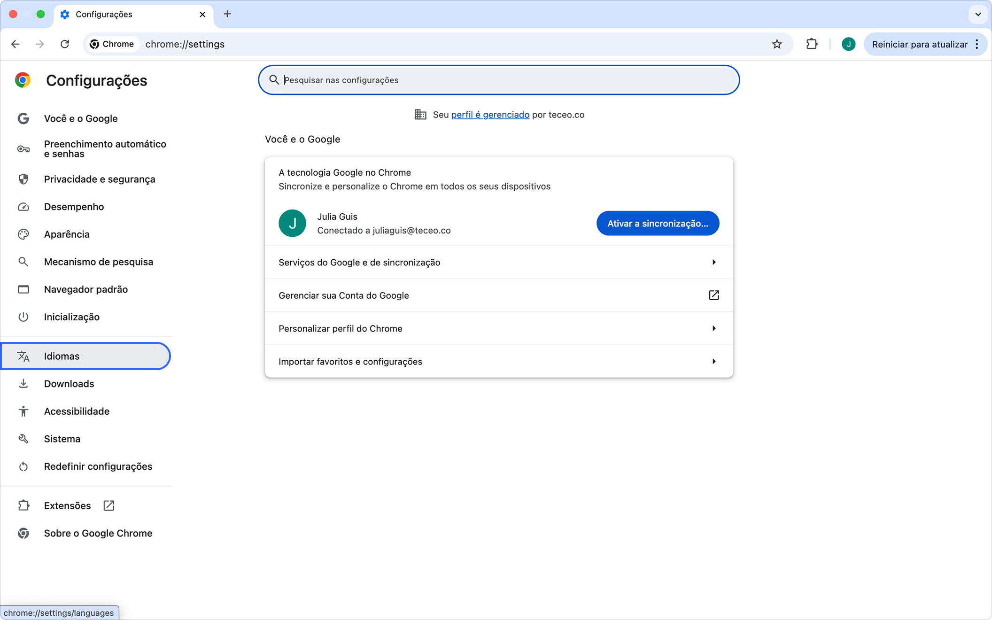This screenshot has width=992, height=620.
Task: Click Ativar a sincronização button
Action: pos(657,223)
